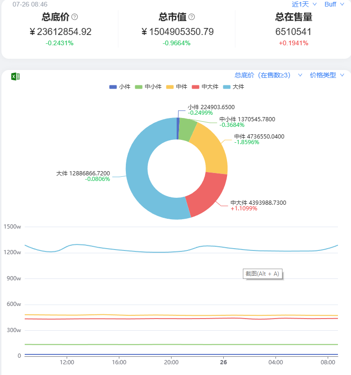Click the 900w y-axis label
This screenshot has height=375, width=351.
click(14, 278)
